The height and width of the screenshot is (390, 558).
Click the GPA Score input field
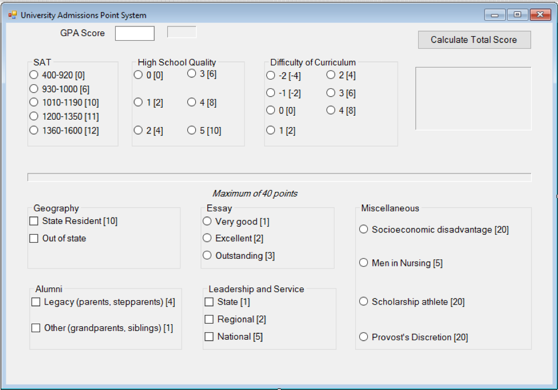coord(135,33)
